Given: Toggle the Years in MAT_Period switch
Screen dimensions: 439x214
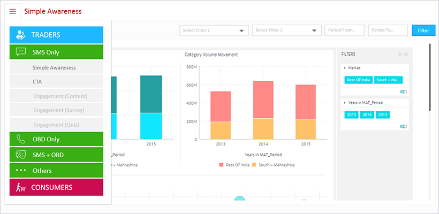Looking at the screenshot, I should pos(403,126).
